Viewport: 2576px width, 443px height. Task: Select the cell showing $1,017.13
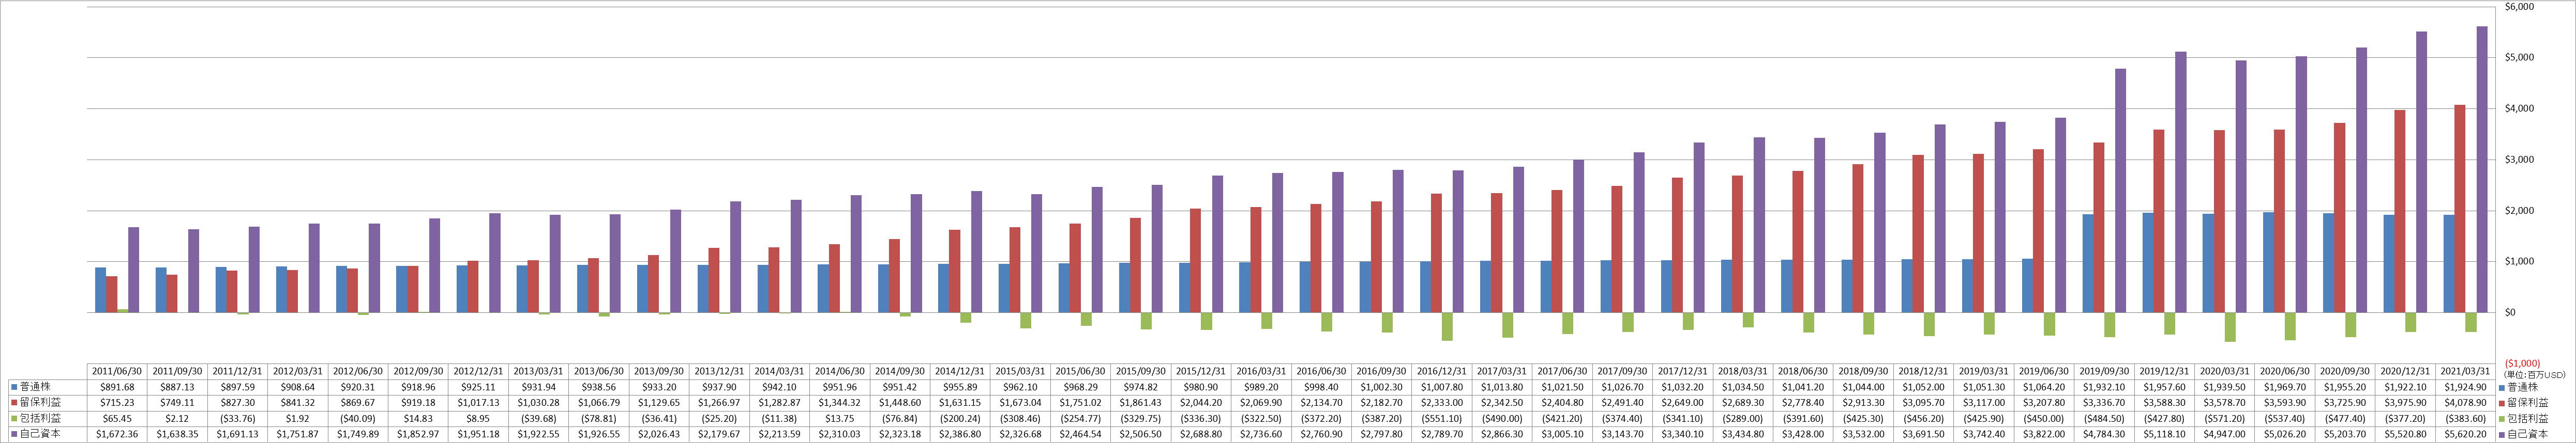click(479, 403)
